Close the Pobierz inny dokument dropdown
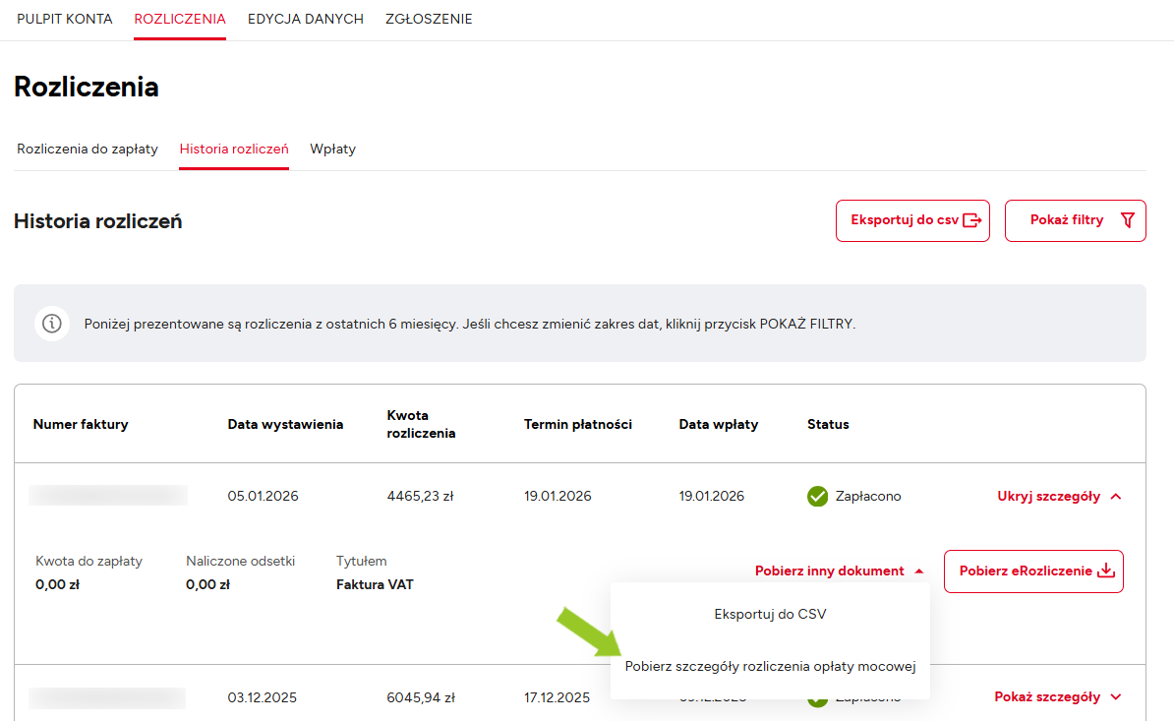 [x=918, y=571]
